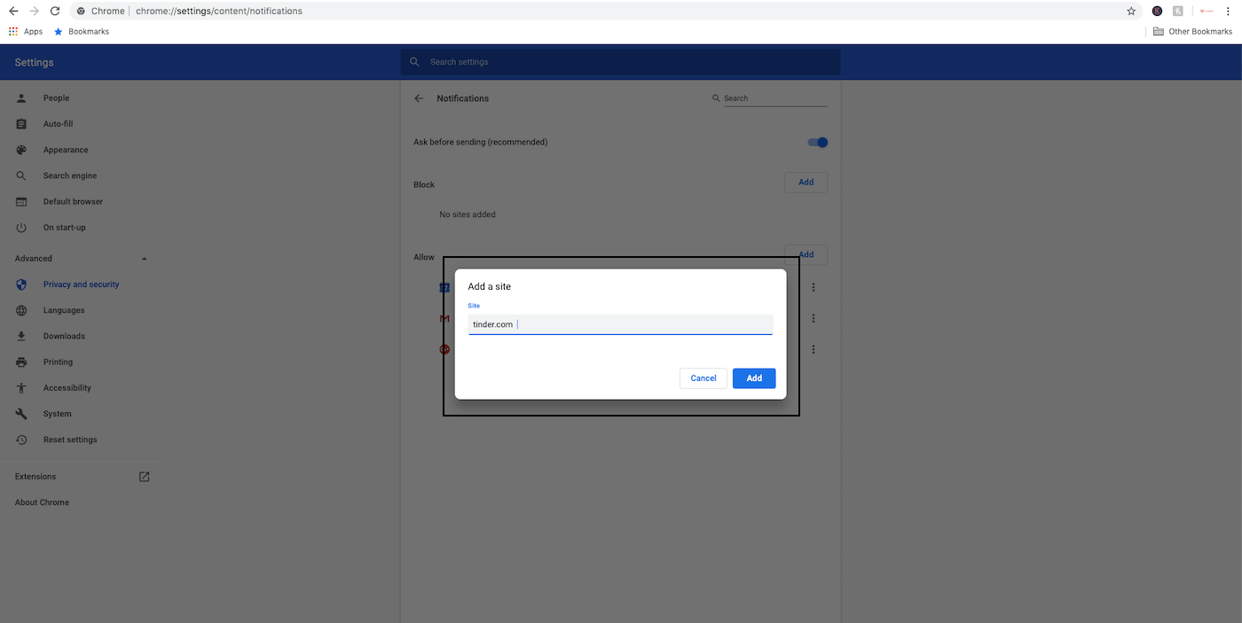This screenshot has width=1242, height=623.
Task: Collapse the Advanced settings section
Action: point(145,259)
